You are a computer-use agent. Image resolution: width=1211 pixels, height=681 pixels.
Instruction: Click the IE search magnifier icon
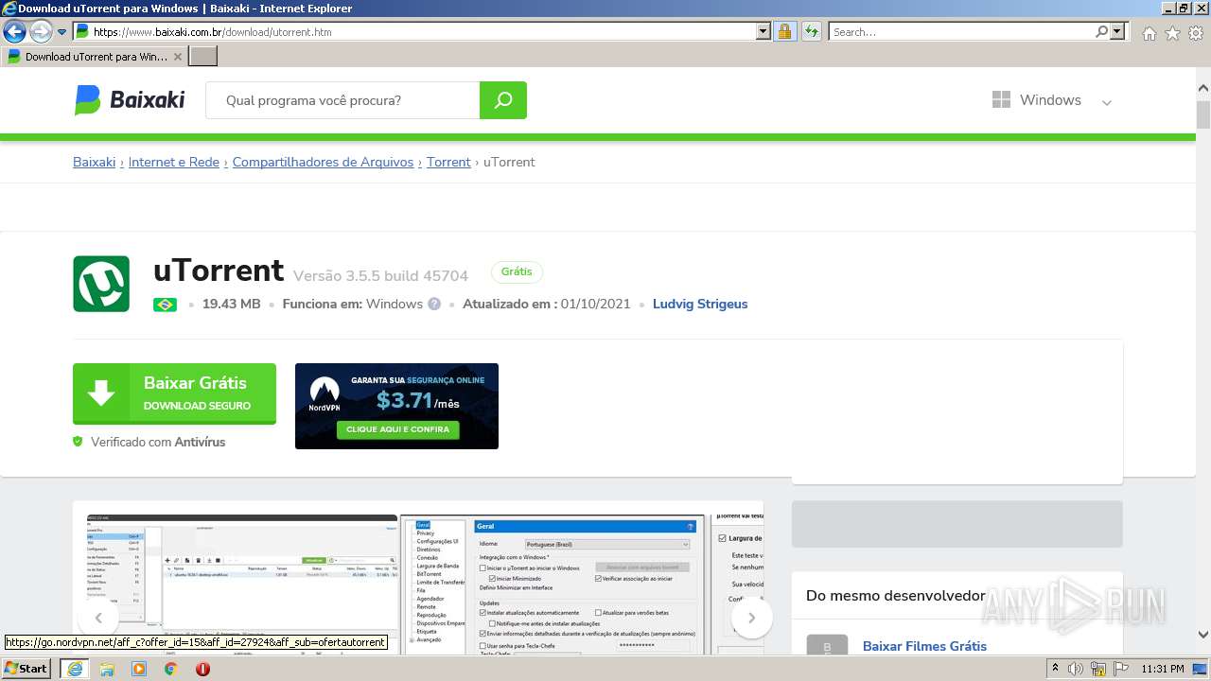(1101, 32)
